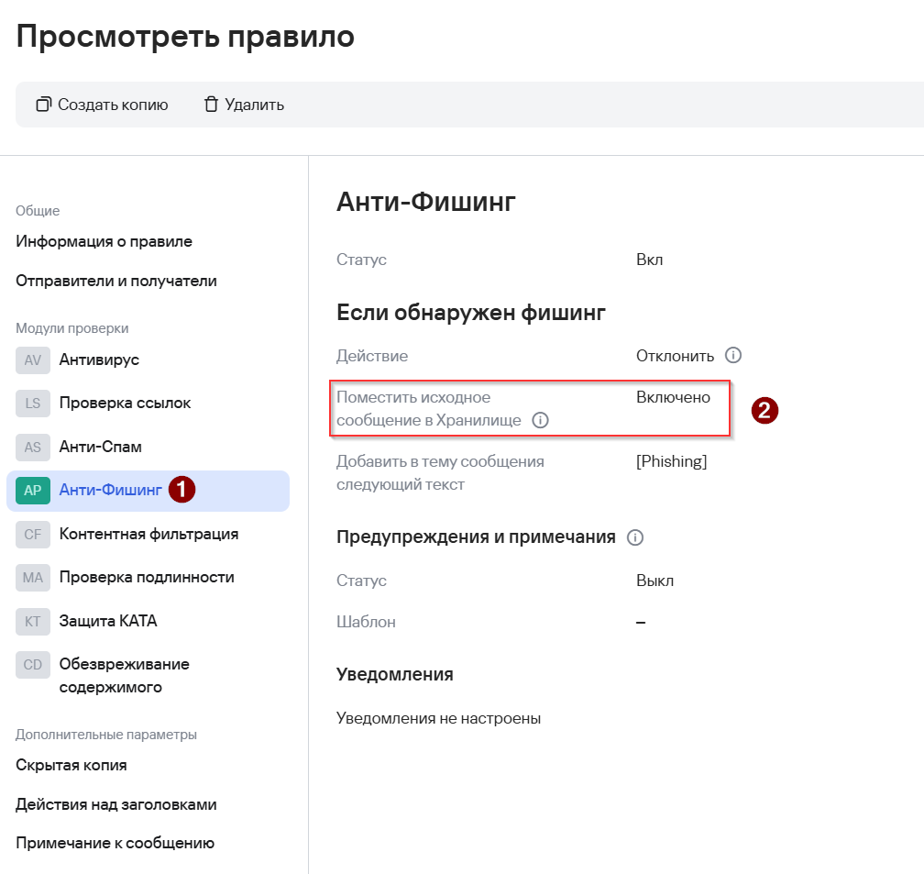Click Добавить в тему сообщения label
This screenshot has width=924, height=874.
(x=440, y=473)
